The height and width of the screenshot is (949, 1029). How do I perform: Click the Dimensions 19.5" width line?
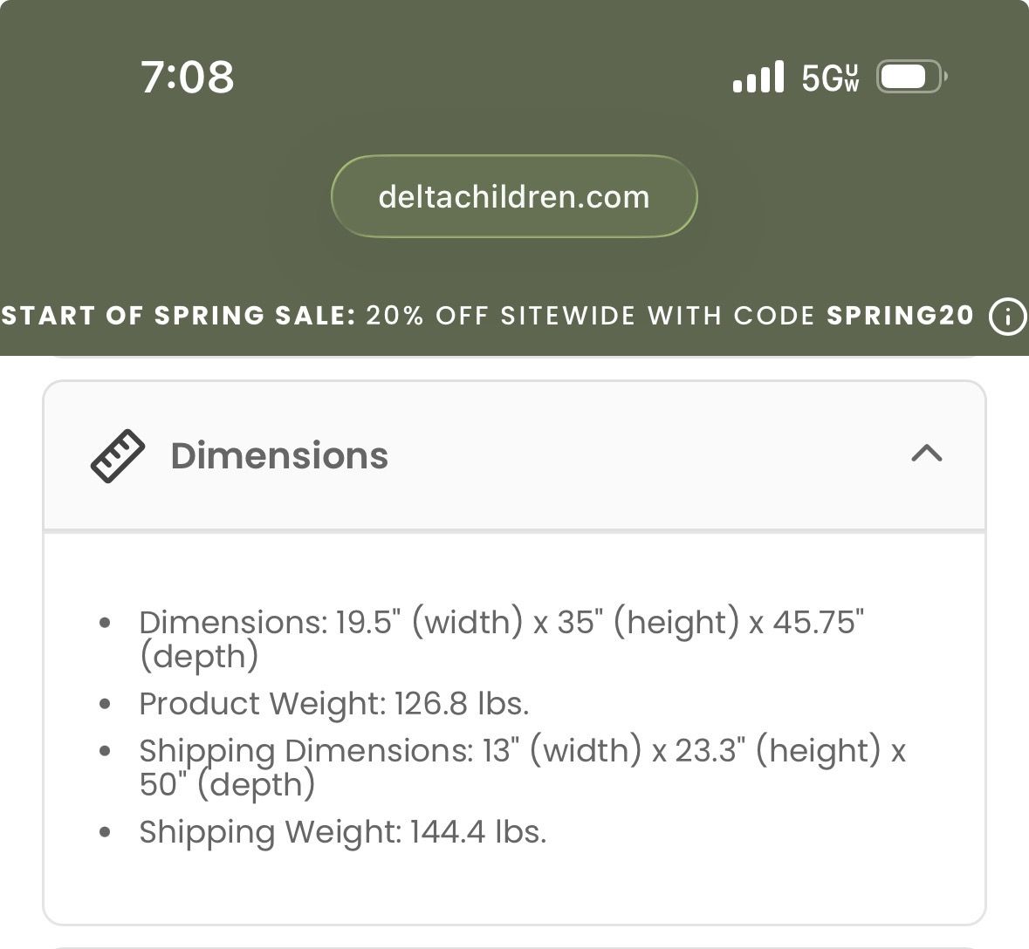pos(501,623)
